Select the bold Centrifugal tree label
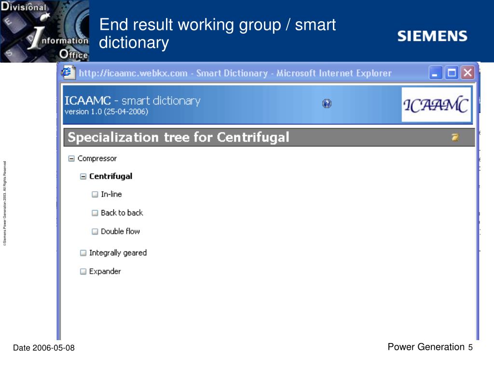The image size is (494, 370). [110, 176]
